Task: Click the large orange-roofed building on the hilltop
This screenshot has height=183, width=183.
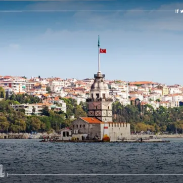Action: 143,83
